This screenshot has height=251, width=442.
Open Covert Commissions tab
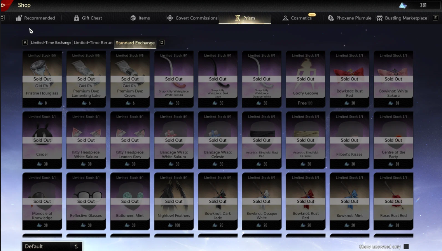tap(192, 18)
